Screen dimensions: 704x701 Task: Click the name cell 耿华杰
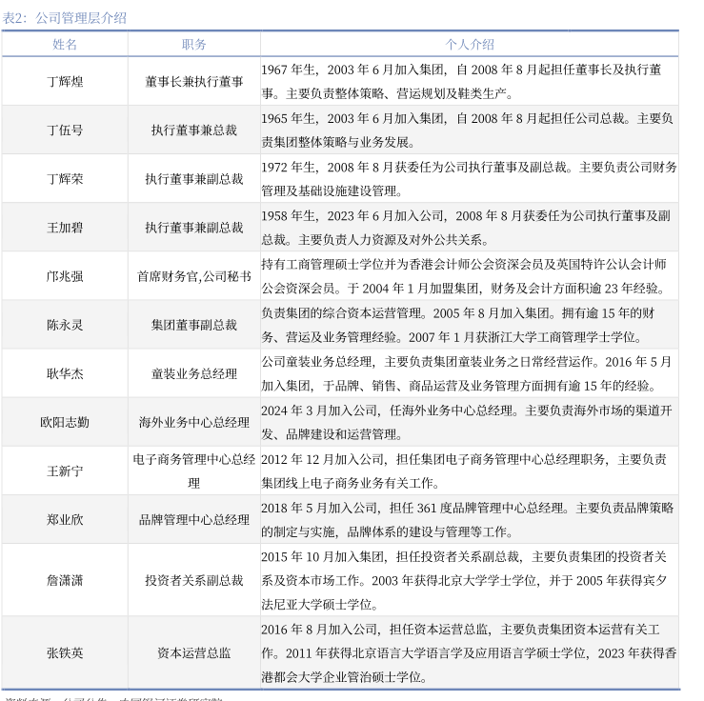65,374
